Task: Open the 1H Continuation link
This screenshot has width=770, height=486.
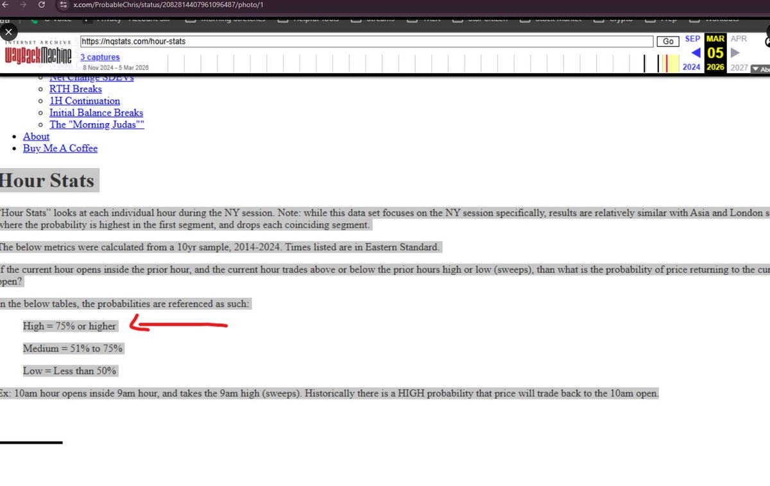Action: 85,101
